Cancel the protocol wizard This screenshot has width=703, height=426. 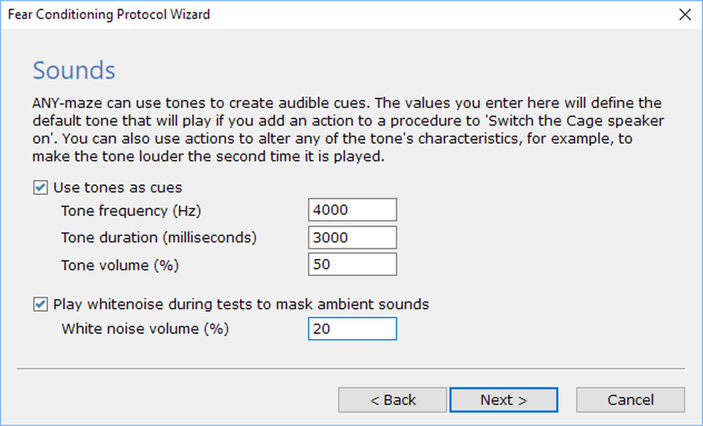tap(631, 400)
